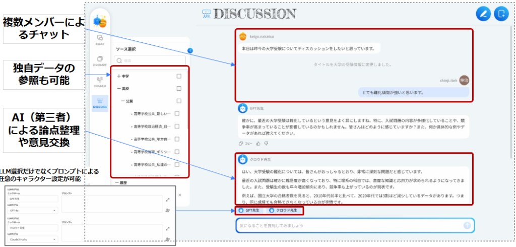Click the message input field

pos(348,225)
